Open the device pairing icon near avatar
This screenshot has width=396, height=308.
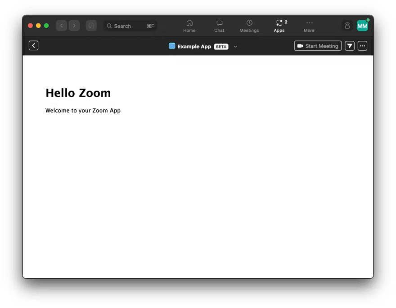pyautogui.click(x=347, y=26)
